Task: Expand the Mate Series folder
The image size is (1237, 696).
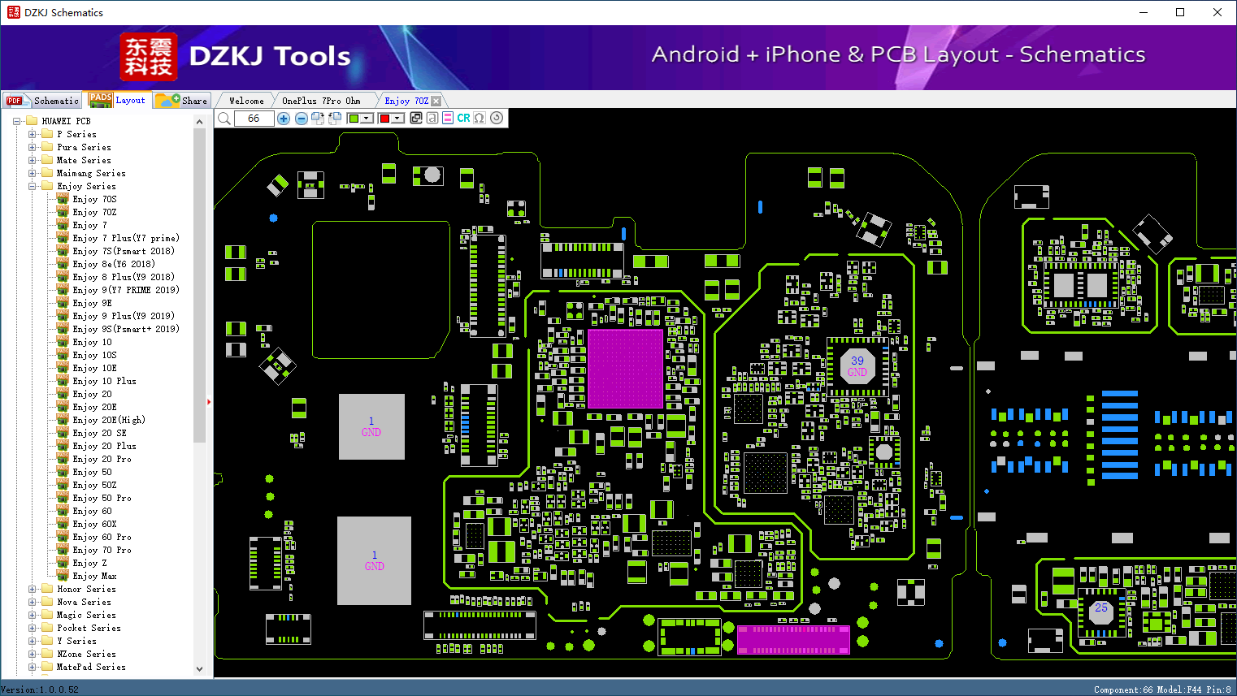Action: pos(33,160)
